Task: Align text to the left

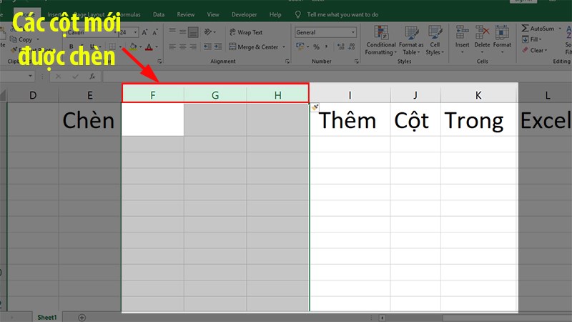Action: [172, 47]
